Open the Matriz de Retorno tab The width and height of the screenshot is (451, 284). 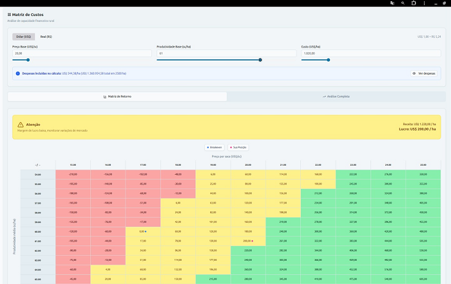(117, 96)
